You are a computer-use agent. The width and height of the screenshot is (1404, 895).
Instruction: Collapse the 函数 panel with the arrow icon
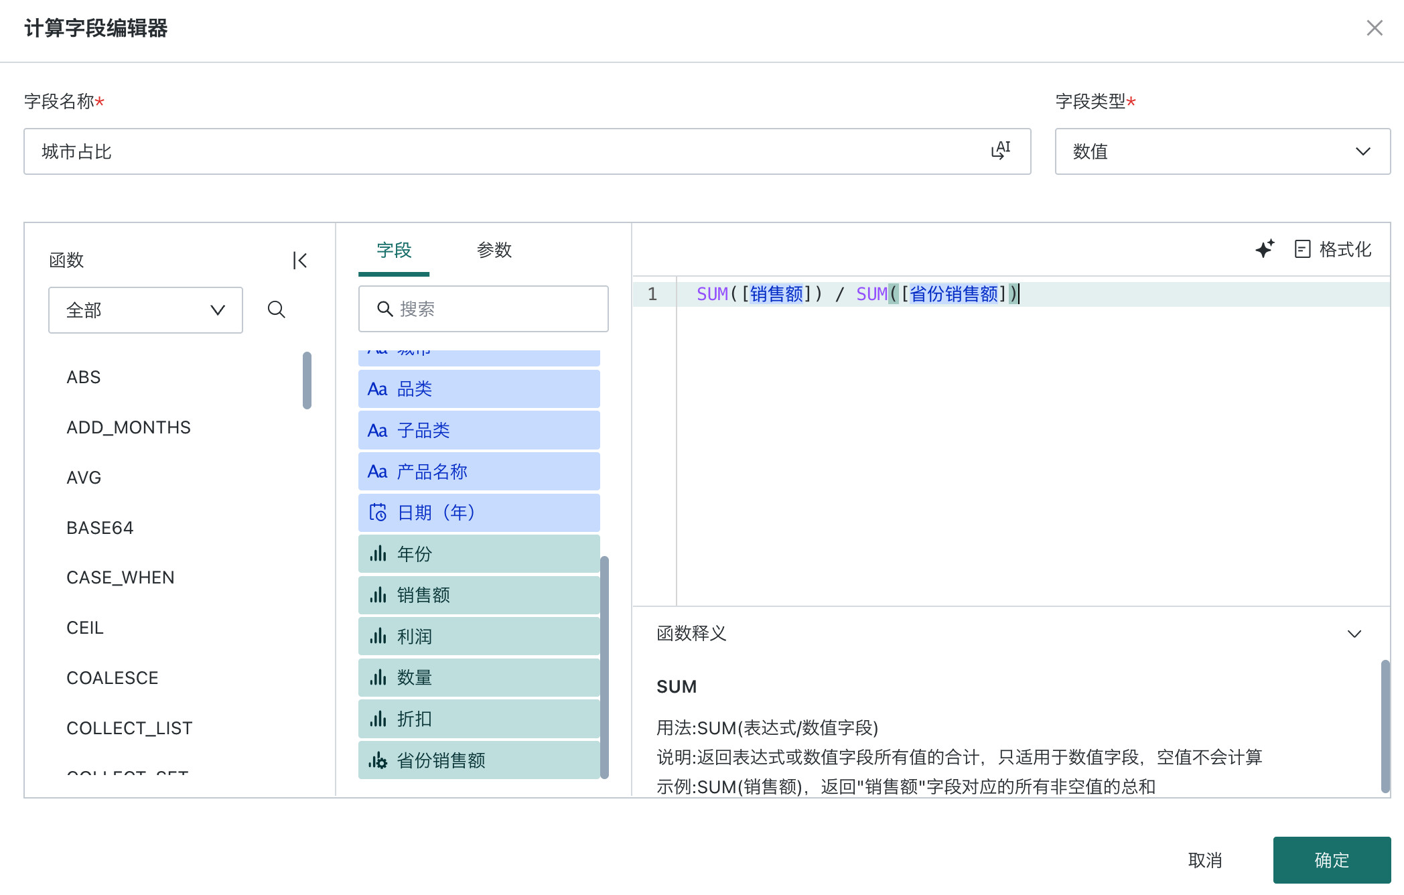tap(299, 260)
